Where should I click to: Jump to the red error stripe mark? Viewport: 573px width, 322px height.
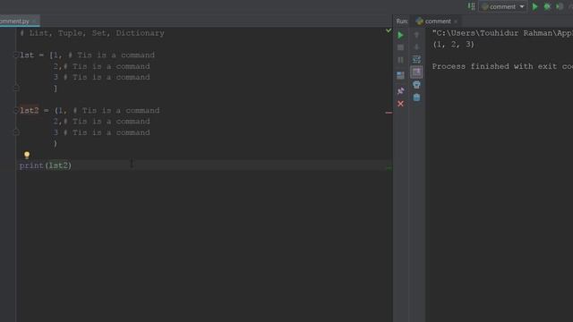(x=389, y=113)
